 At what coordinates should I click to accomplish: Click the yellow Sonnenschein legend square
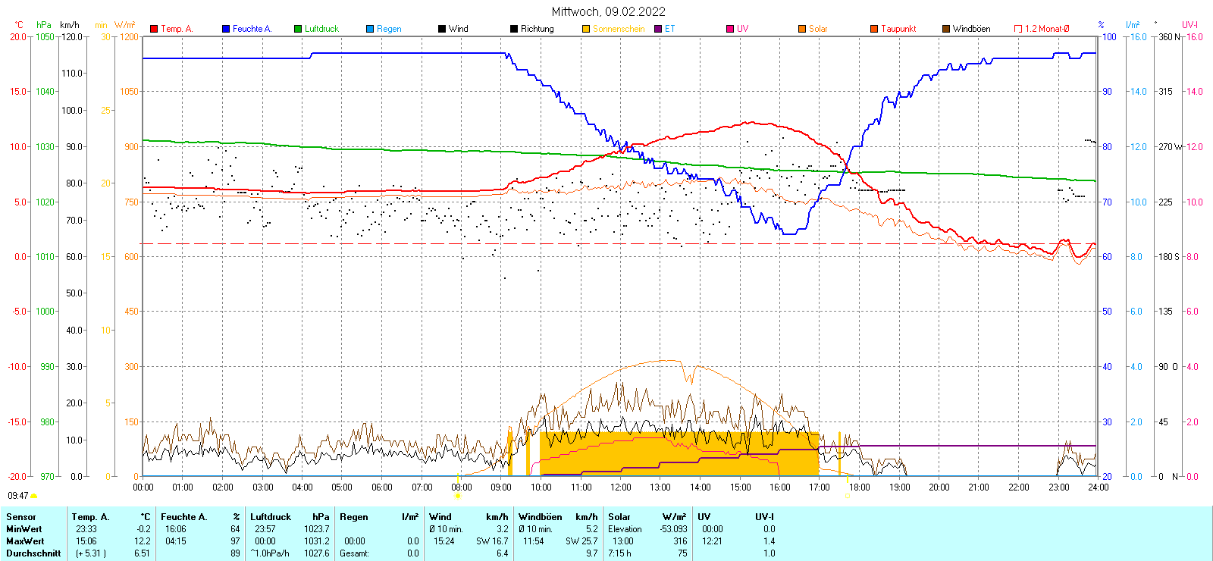tap(586, 29)
